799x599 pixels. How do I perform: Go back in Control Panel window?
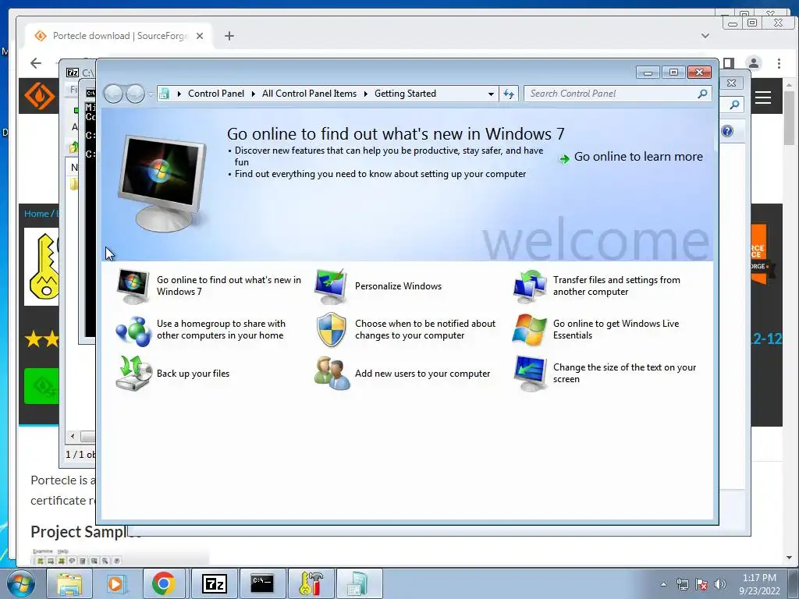tap(113, 94)
